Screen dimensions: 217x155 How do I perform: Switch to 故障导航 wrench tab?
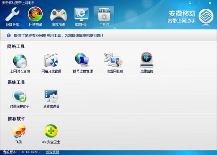[x=12, y=17]
